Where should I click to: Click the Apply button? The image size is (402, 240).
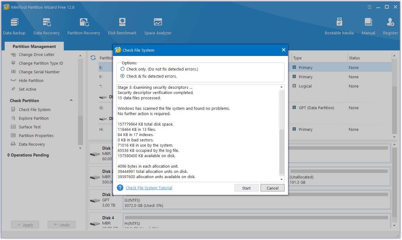pos(25,225)
